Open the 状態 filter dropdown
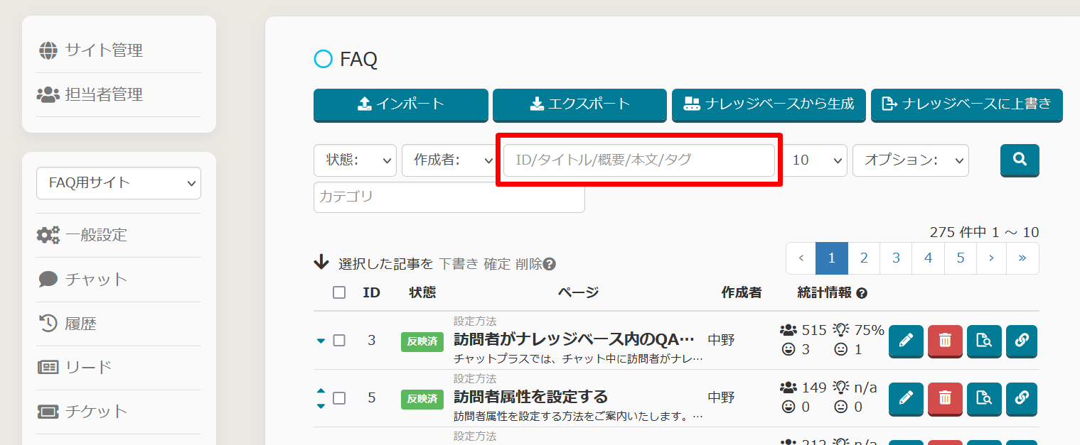This screenshot has height=445, width=1080. click(x=355, y=160)
